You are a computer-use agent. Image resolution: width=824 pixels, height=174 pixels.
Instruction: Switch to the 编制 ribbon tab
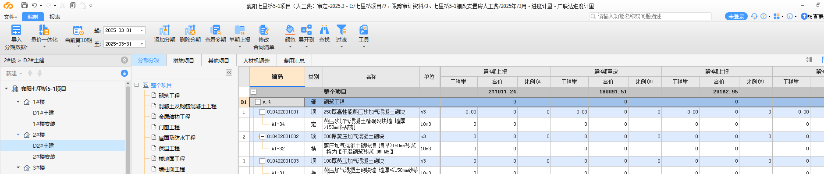pos(33,17)
